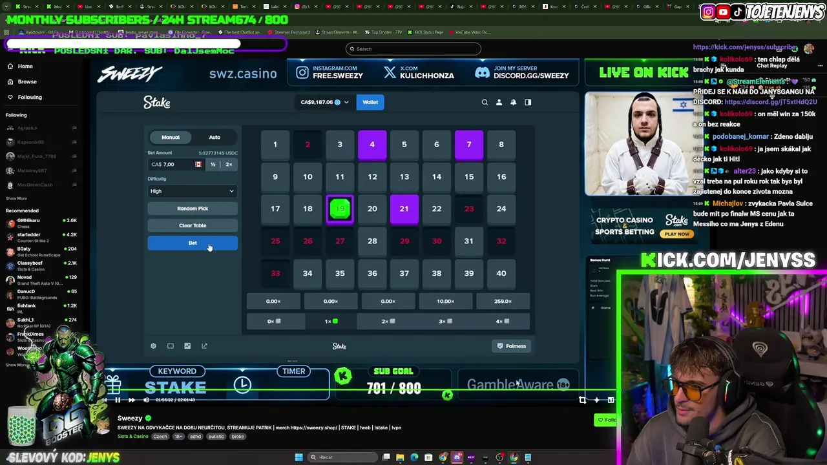This screenshot has width=827, height=465.
Task: Click the broke stream tag
Action: pos(238,437)
